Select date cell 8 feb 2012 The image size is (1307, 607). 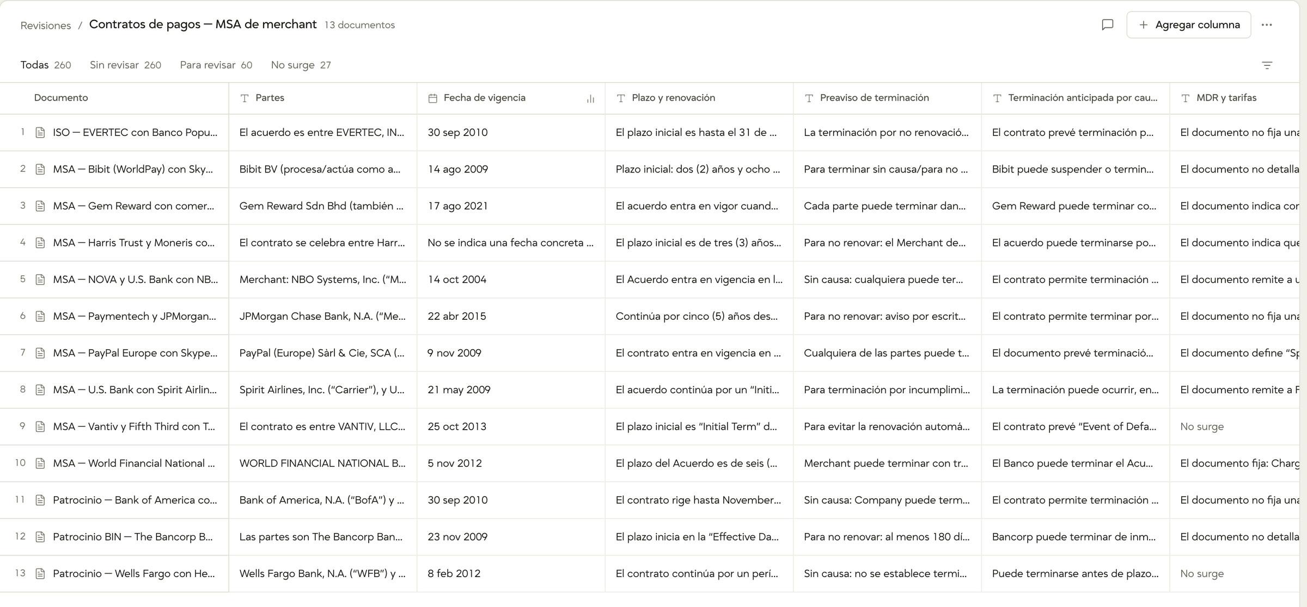[511, 573]
